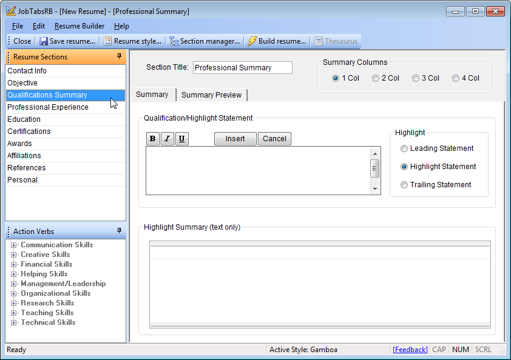Click the Build resume lightning icon
The image size is (511, 360).
(252, 41)
